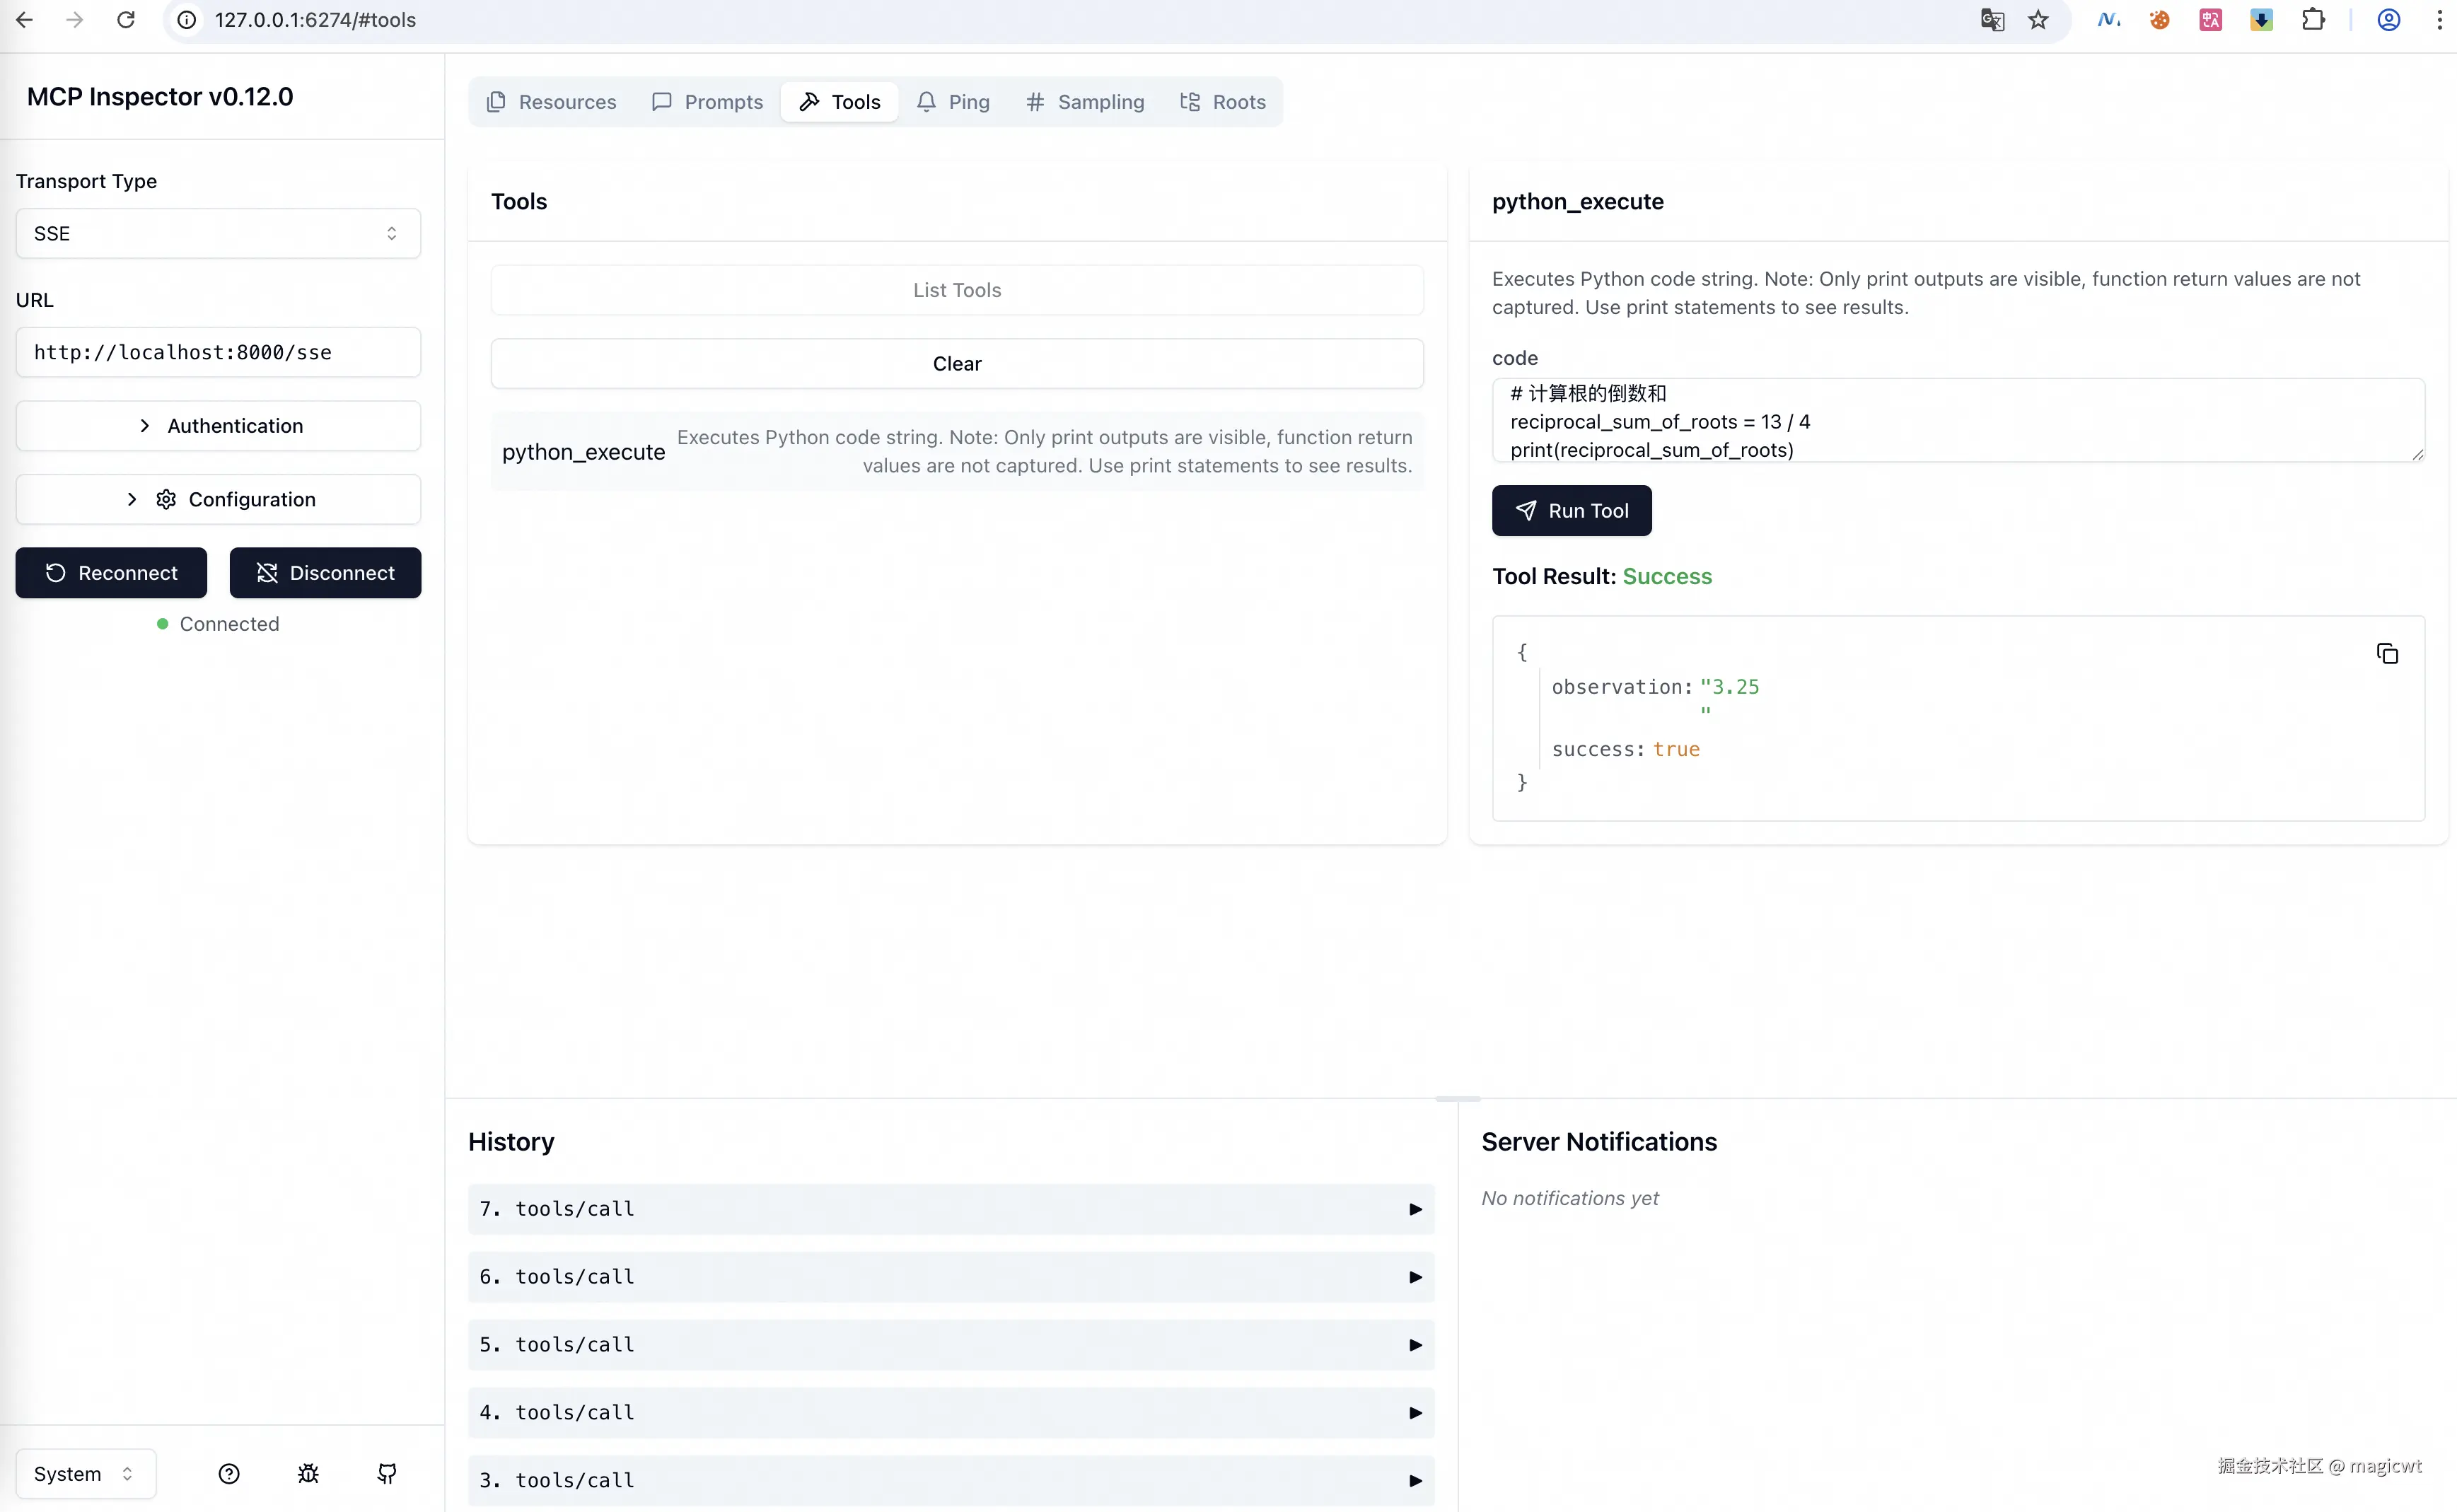Reload the browser page
The image size is (2457, 1512).
[x=126, y=20]
